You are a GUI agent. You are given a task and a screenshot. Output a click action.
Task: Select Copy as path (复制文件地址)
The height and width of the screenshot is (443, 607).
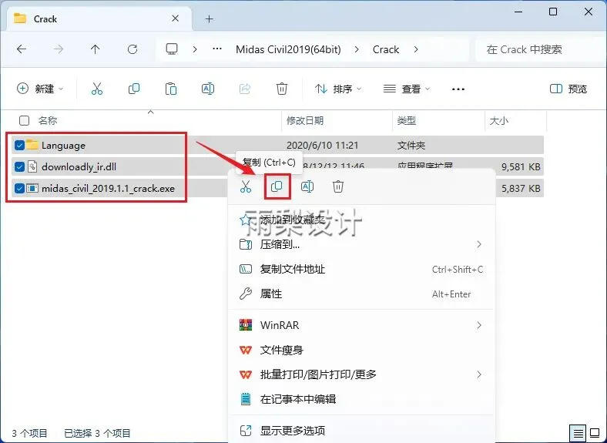[x=361, y=269]
